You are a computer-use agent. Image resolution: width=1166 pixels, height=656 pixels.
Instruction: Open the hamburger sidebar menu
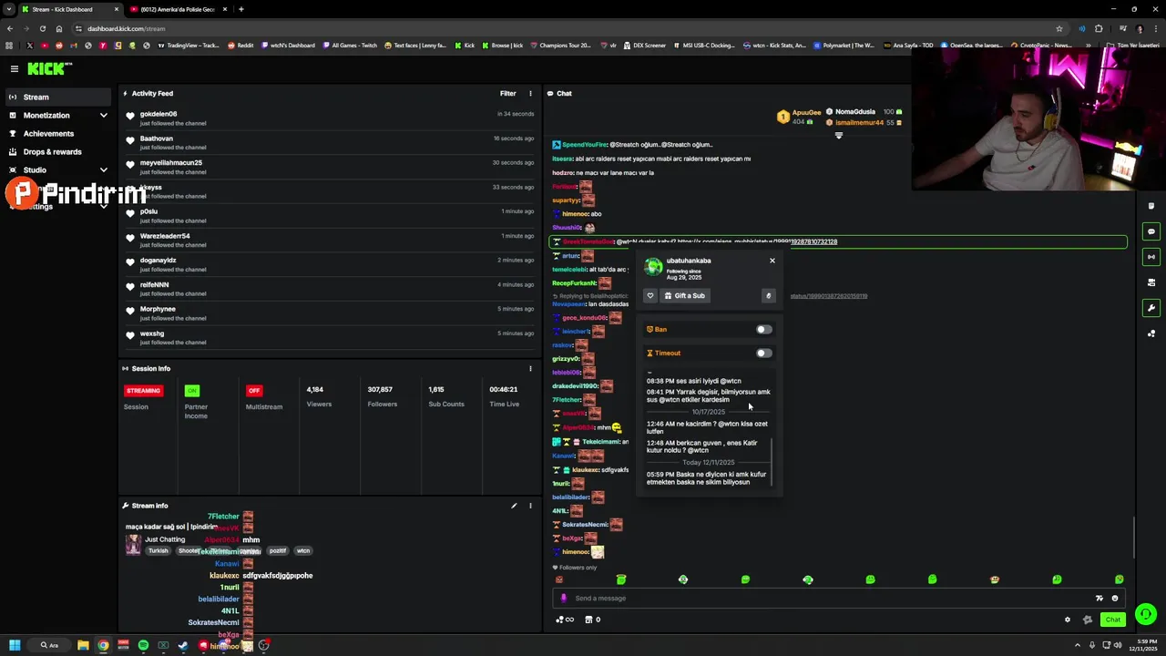(14, 68)
